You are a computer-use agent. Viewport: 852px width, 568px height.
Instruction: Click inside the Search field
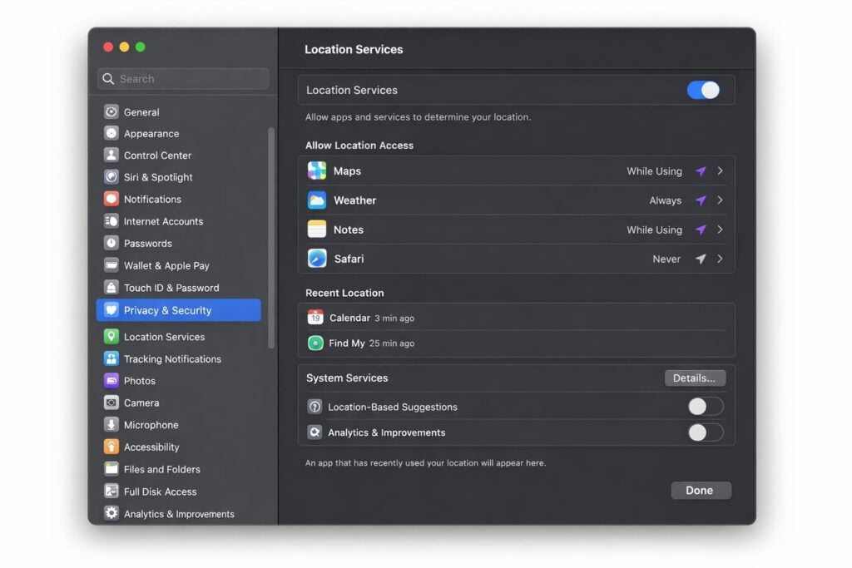(x=182, y=78)
